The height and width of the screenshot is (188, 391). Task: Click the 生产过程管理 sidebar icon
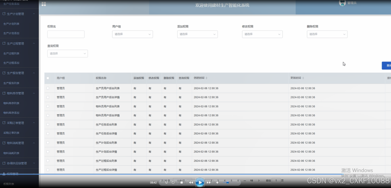(x=4, y=44)
